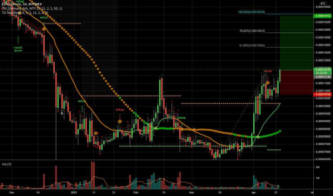Click the red setup label above April candles

pyautogui.click(x=268, y=71)
